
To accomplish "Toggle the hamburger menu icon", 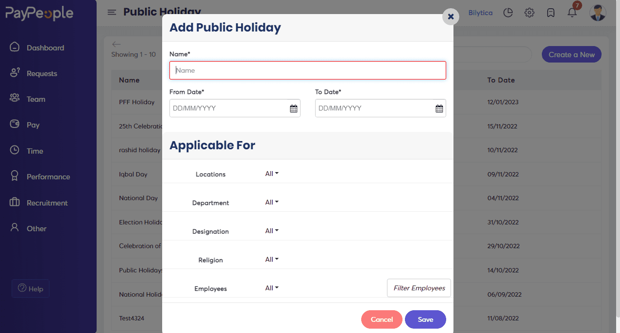I will pyautogui.click(x=112, y=12).
